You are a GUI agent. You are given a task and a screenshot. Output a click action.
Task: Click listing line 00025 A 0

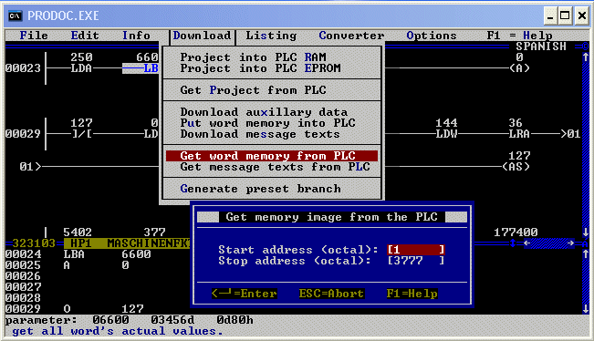pyautogui.click(x=67, y=265)
